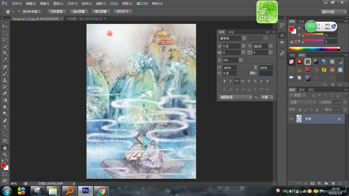Select the Pen tool

coord(5,121)
